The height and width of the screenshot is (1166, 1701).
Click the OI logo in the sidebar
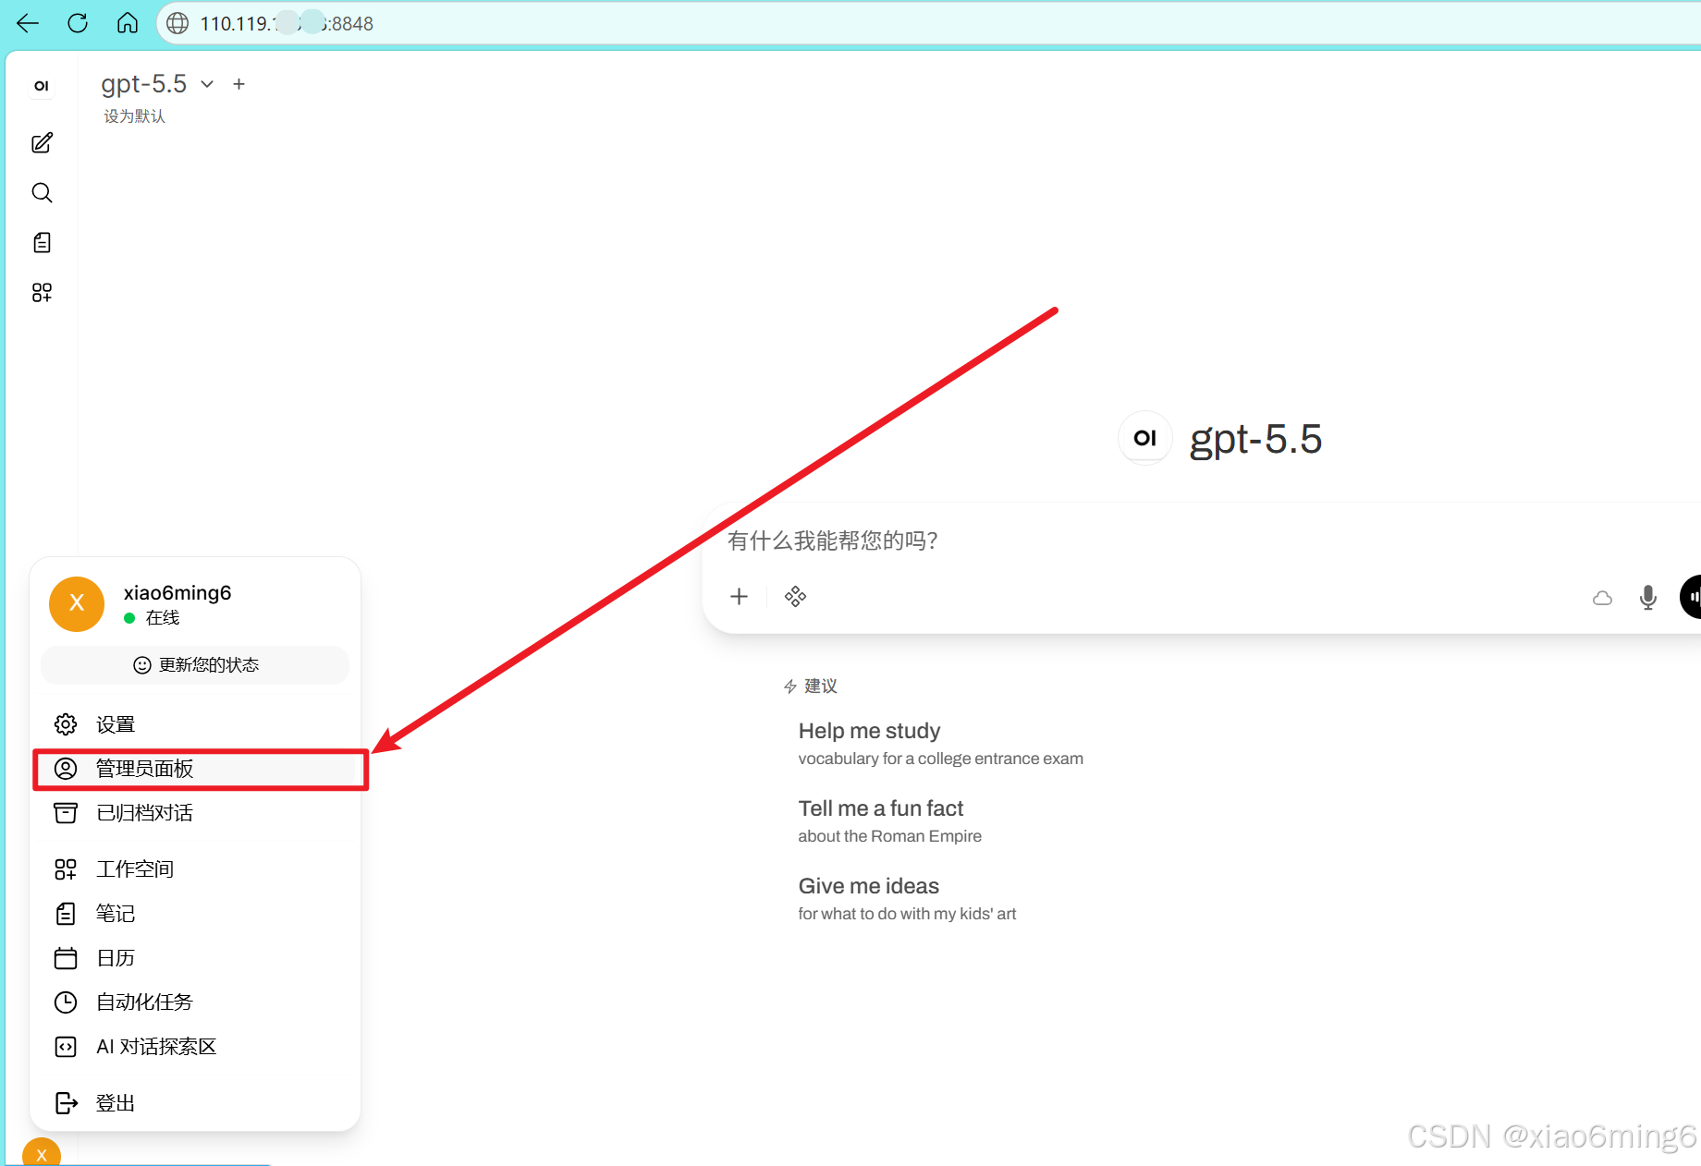coord(42,86)
